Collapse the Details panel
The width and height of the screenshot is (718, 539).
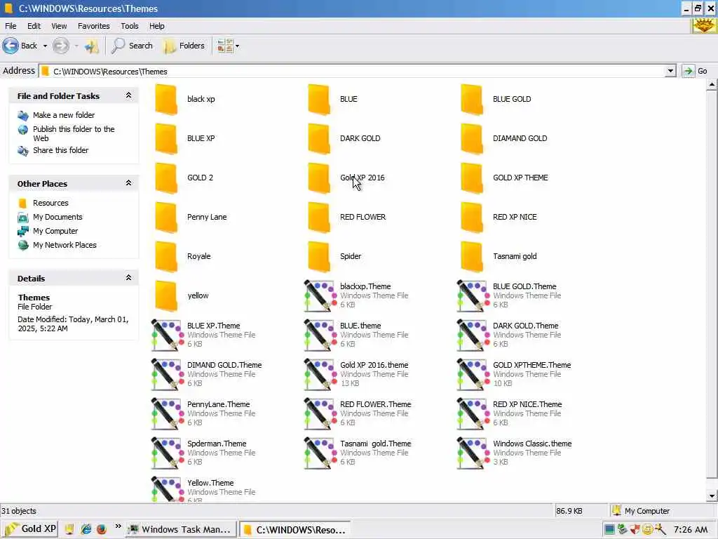click(129, 278)
